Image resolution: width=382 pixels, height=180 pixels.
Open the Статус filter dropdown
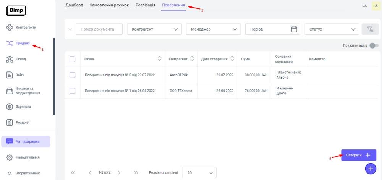click(332, 29)
